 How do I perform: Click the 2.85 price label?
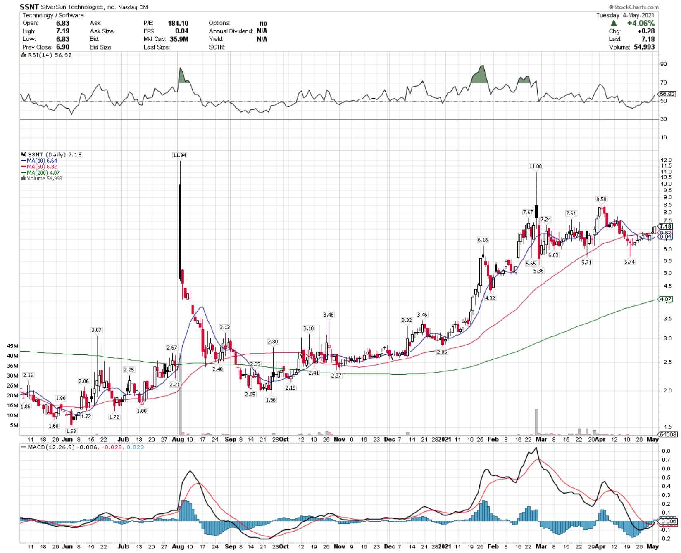click(442, 352)
